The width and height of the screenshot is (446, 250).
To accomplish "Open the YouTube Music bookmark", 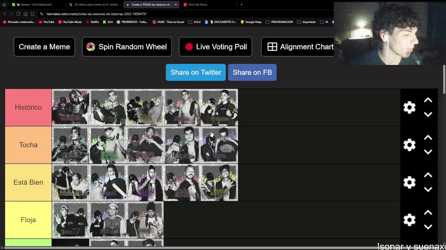I will tap(70, 22).
